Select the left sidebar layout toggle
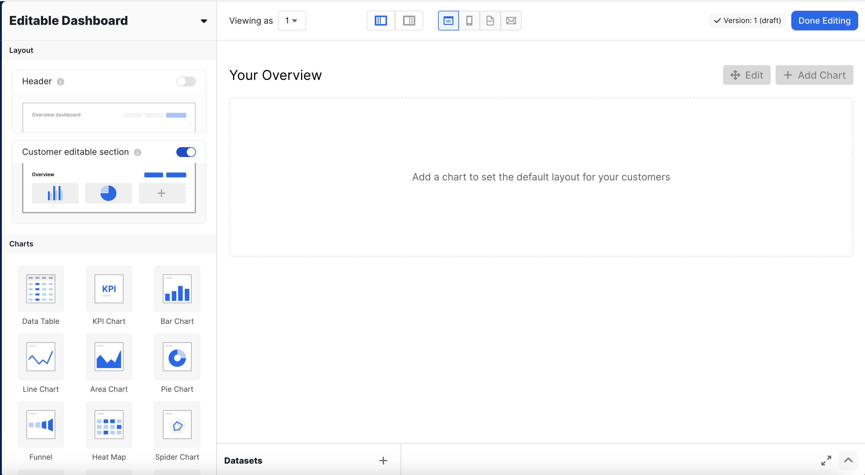The image size is (865, 475). pos(381,21)
